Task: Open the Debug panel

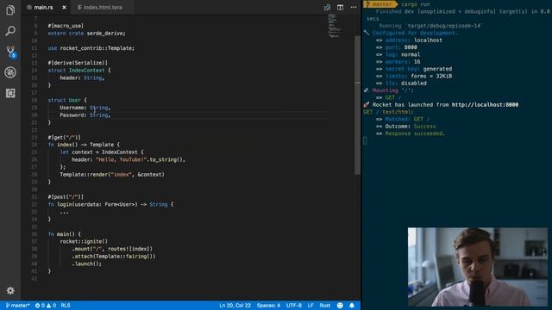Action: click(x=10, y=72)
